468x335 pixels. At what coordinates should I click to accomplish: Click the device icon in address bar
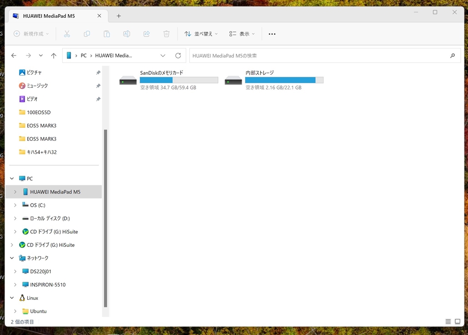(x=69, y=55)
